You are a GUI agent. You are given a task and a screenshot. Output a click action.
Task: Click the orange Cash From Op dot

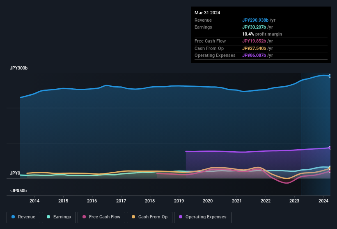coord(134,217)
